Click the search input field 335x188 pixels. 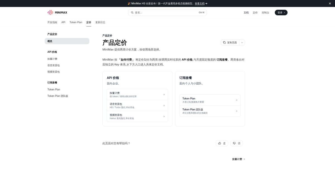click(x=167, y=13)
